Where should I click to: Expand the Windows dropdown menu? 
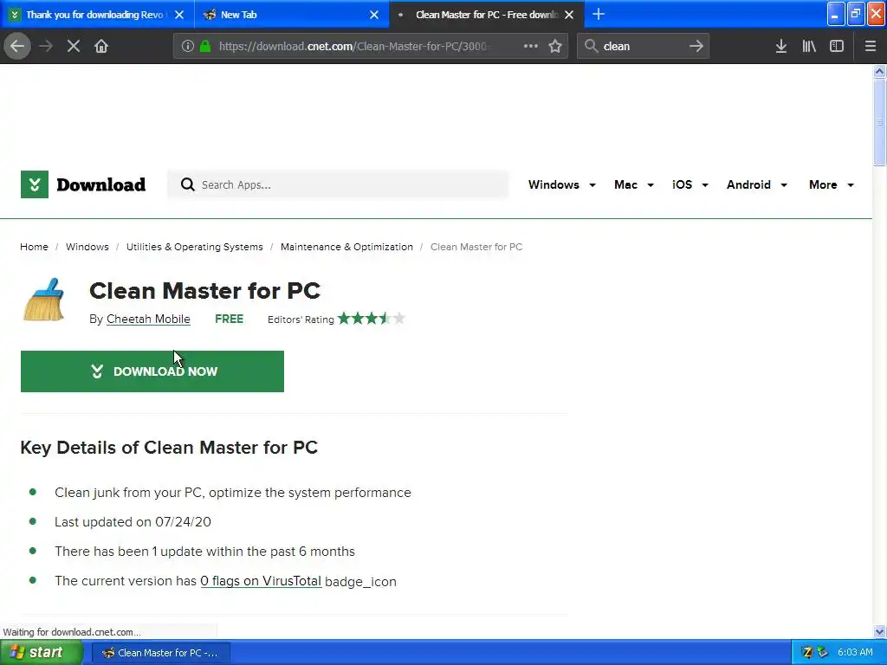[x=561, y=185]
